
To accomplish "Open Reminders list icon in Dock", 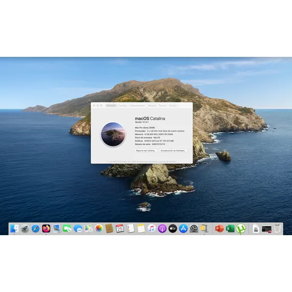I will coord(130,228).
